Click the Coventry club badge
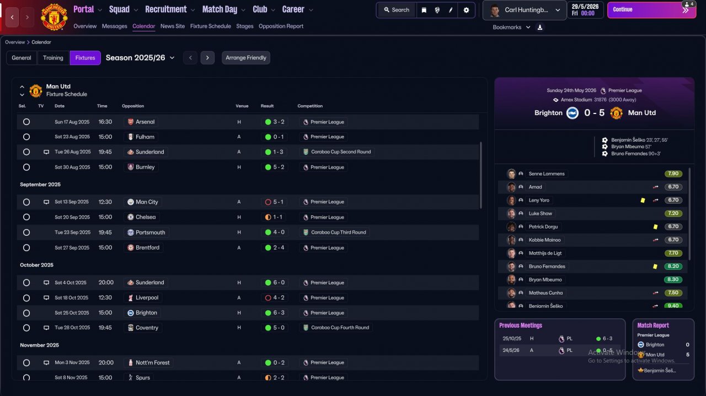The height and width of the screenshot is (396, 706). click(x=130, y=328)
